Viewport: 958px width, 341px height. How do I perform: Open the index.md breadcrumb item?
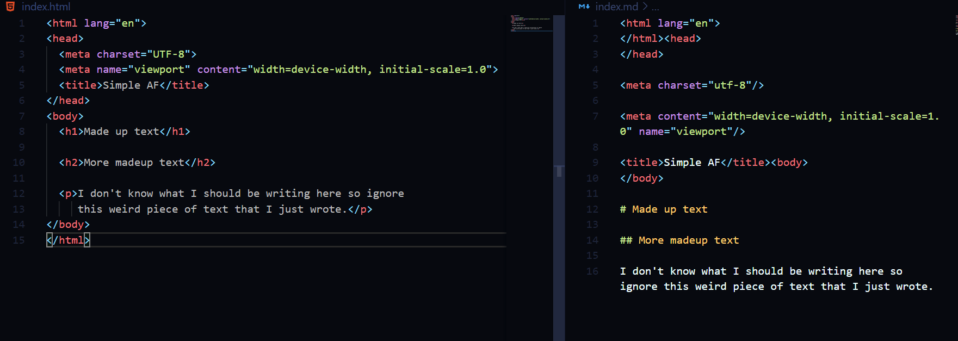tap(617, 7)
